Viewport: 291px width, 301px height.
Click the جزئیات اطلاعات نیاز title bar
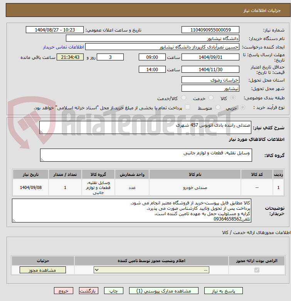(148, 10)
